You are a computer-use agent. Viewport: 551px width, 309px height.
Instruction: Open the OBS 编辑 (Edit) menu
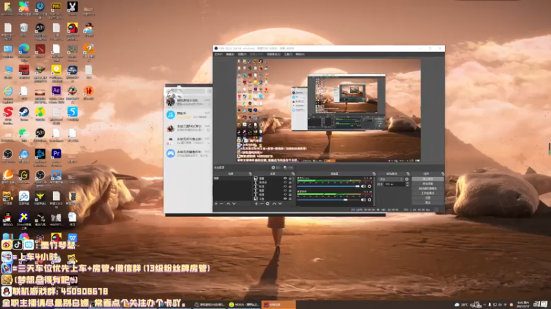pyautogui.click(x=230, y=54)
